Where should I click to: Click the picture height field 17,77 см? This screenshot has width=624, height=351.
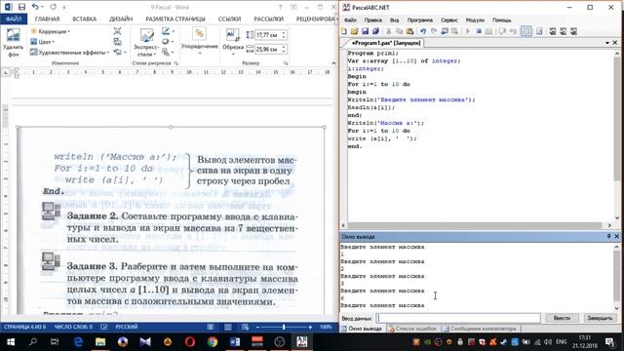[x=267, y=35]
